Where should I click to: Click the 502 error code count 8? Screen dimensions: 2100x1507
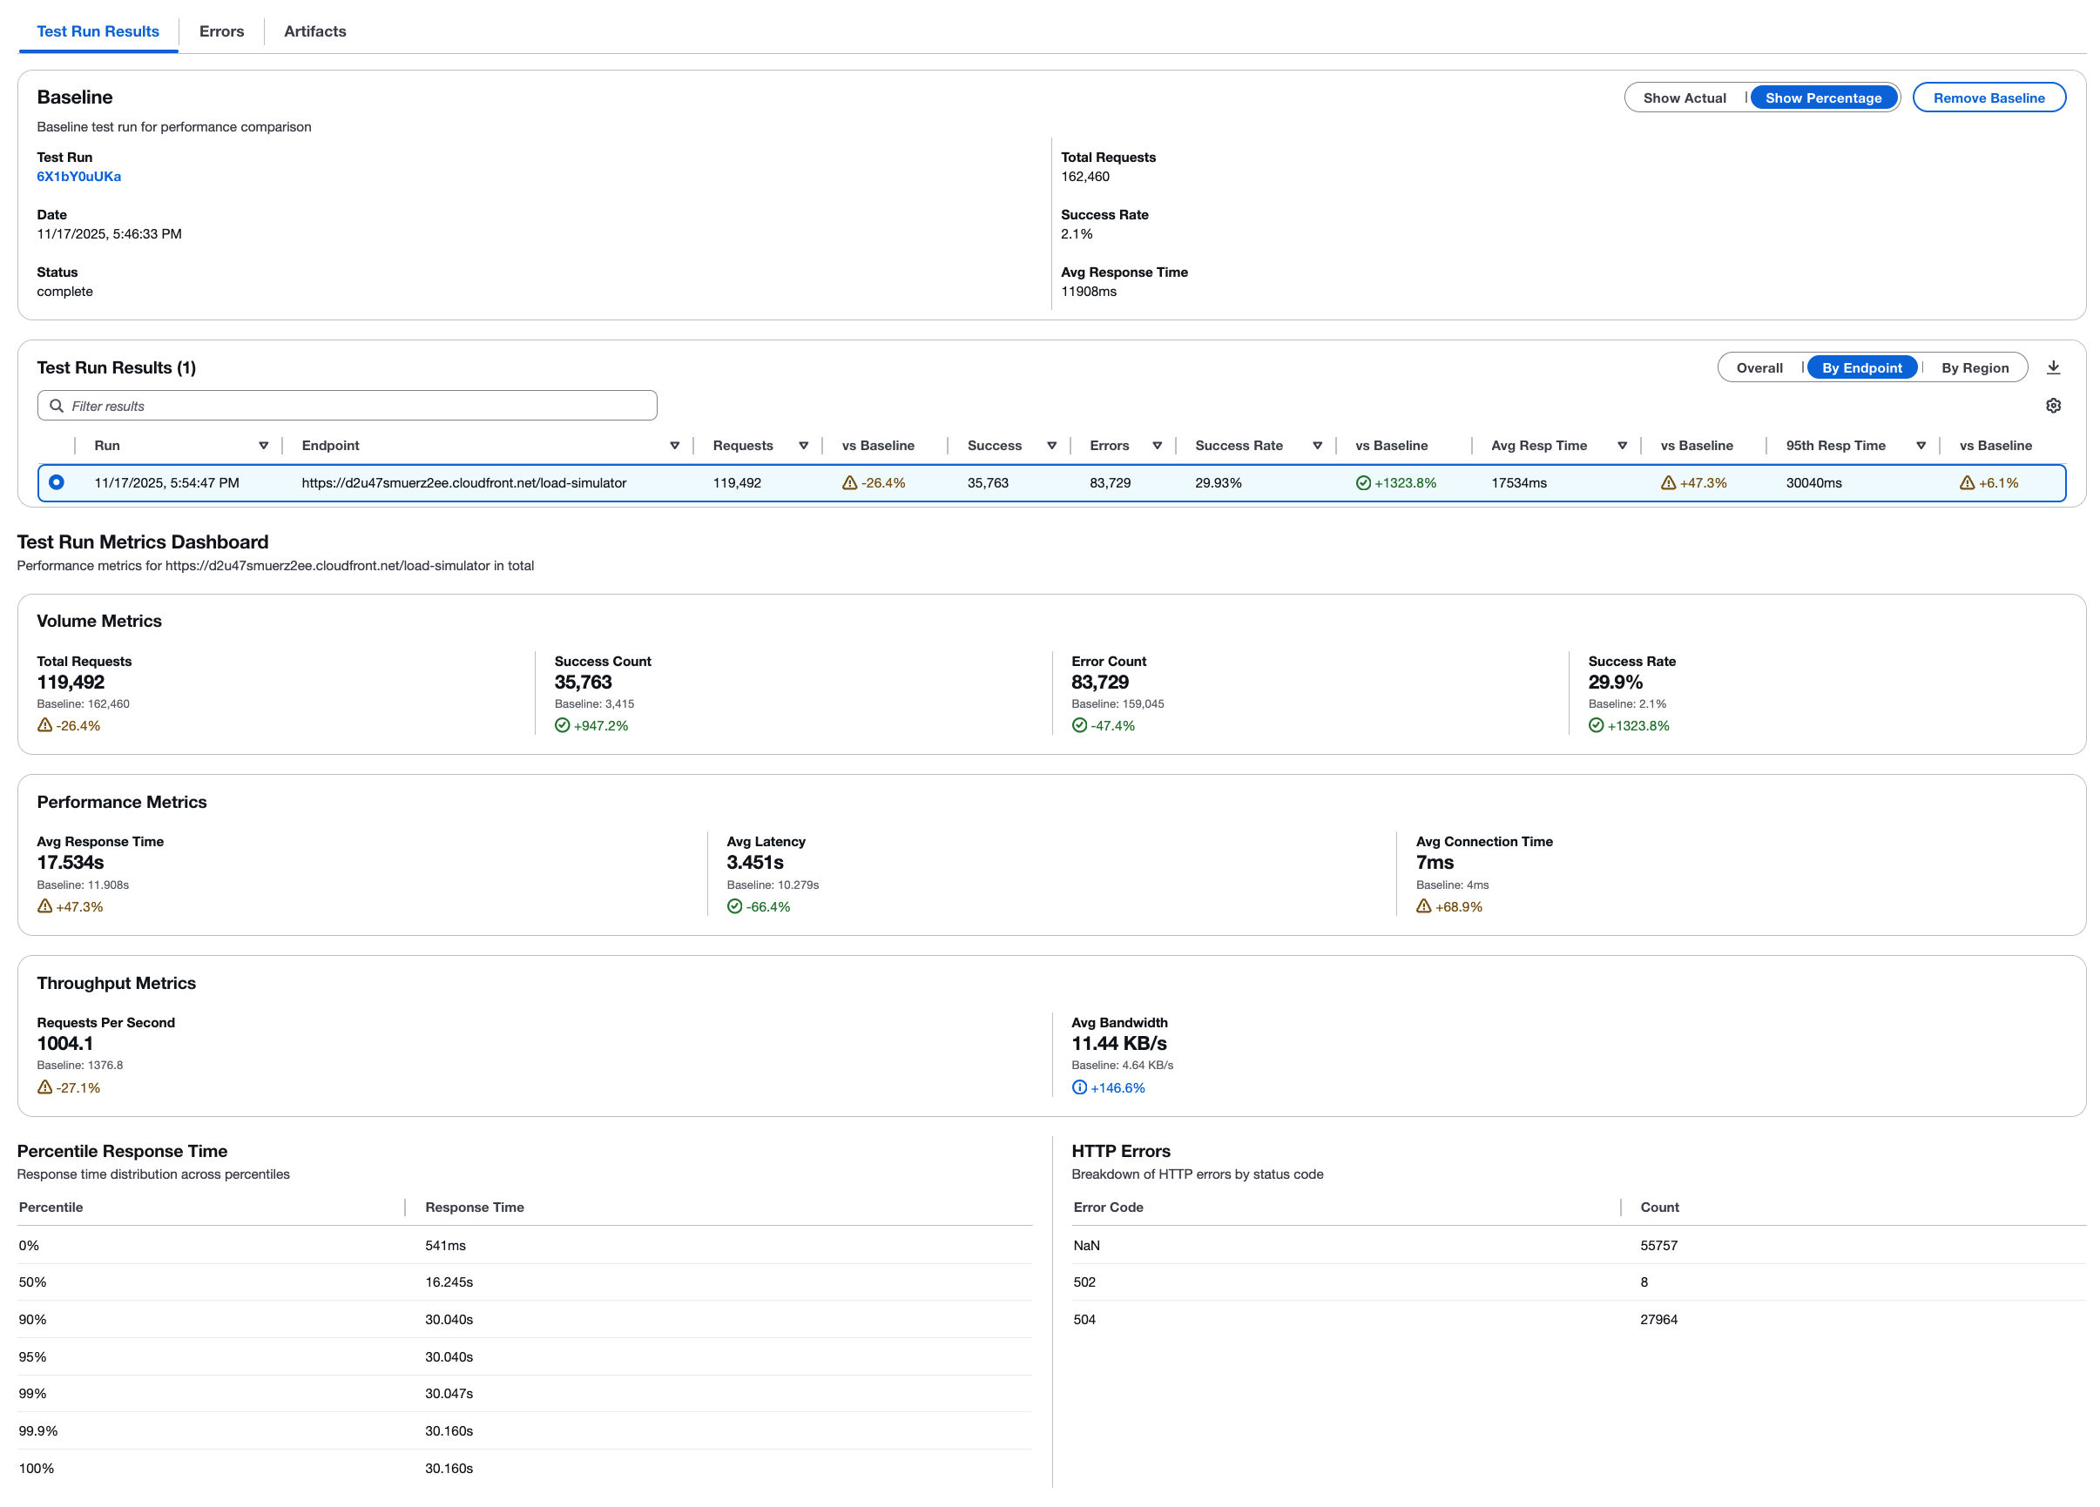[1644, 1282]
